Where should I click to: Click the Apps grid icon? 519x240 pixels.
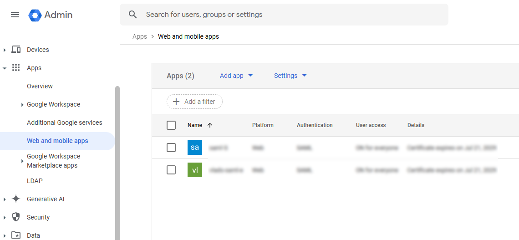(x=16, y=68)
